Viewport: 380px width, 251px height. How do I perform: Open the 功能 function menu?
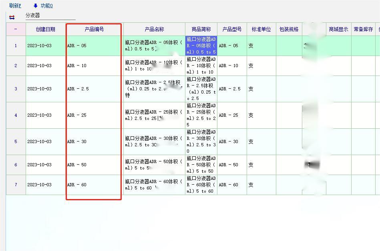46,6
